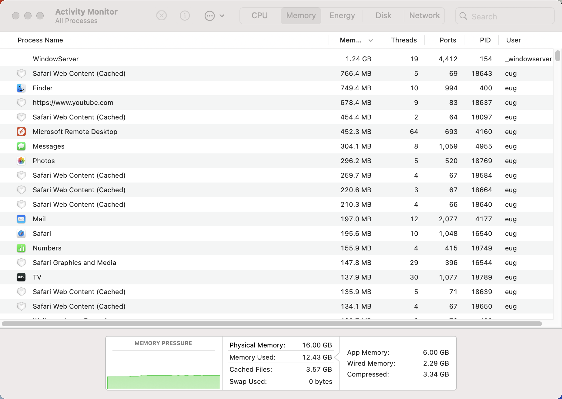Click the Mail app icon

click(21, 219)
